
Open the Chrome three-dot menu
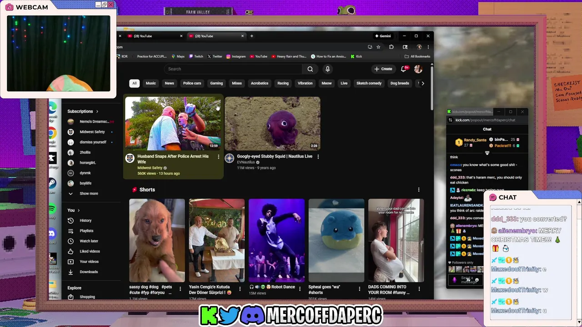click(428, 47)
